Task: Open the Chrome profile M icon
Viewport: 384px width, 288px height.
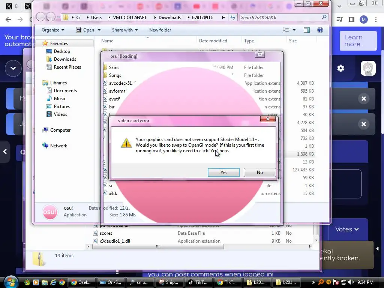Action: point(363,19)
